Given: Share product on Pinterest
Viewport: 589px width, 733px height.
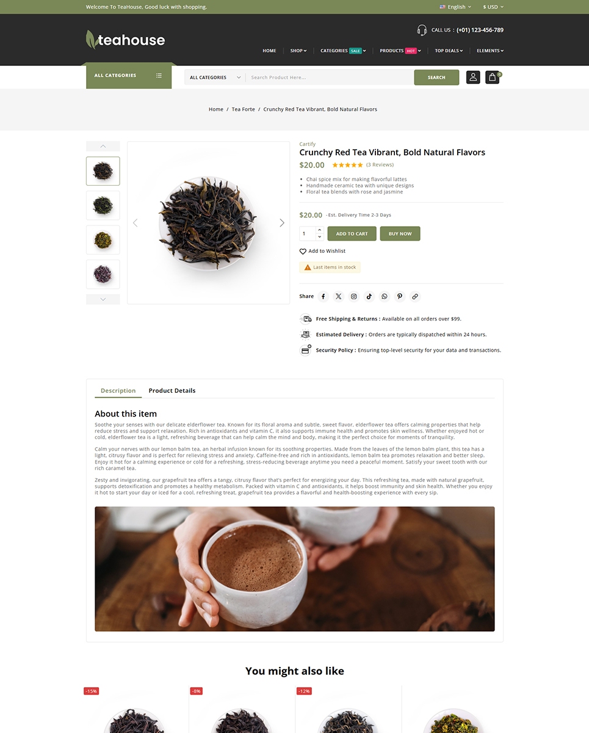Looking at the screenshot, I should click(400, 296).
